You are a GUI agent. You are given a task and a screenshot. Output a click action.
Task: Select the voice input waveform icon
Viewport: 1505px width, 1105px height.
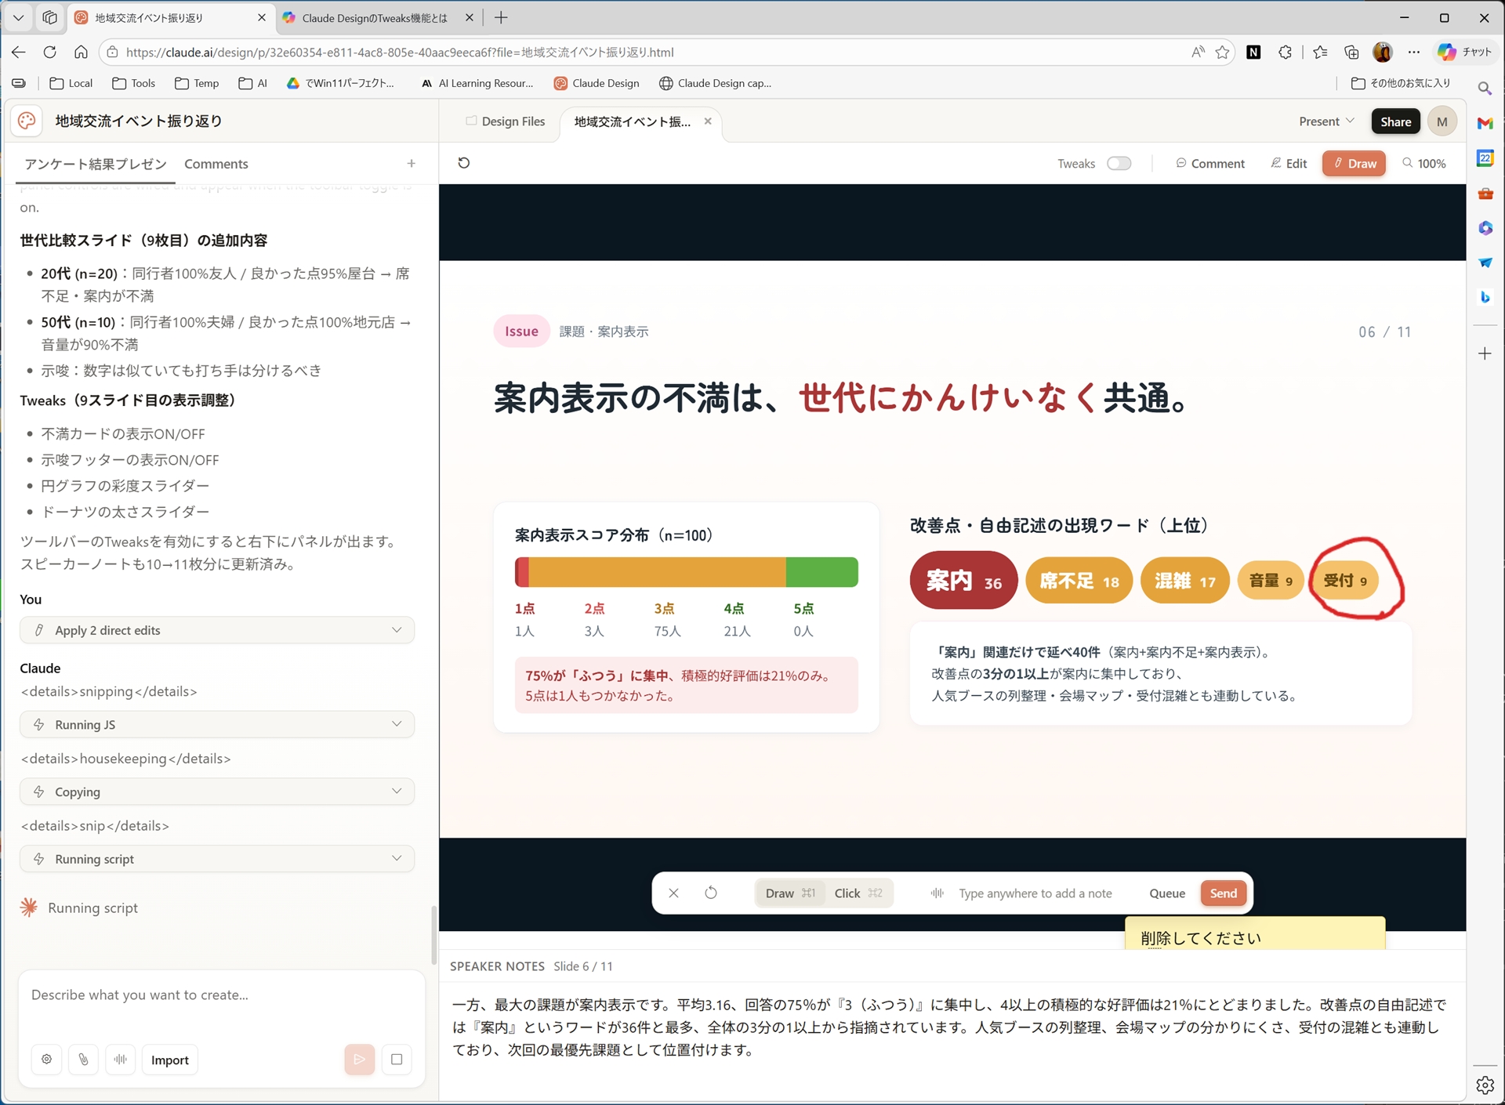pyautogui.click(x=121, y=1060)
